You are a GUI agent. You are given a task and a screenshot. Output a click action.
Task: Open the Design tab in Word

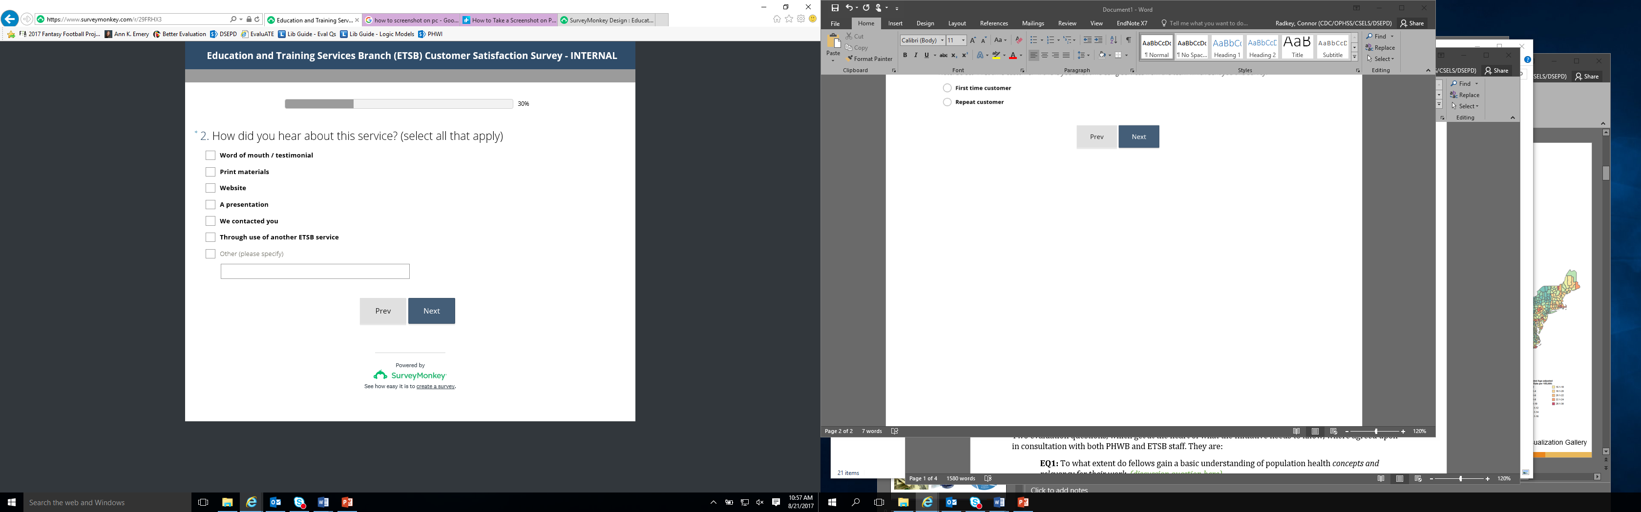pos(925,23)
